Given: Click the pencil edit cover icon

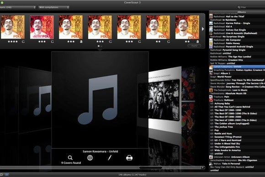Looking at the screenshot, I should click(110, 158).
